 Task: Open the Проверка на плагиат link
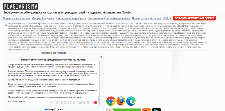(x=16, y=18)
